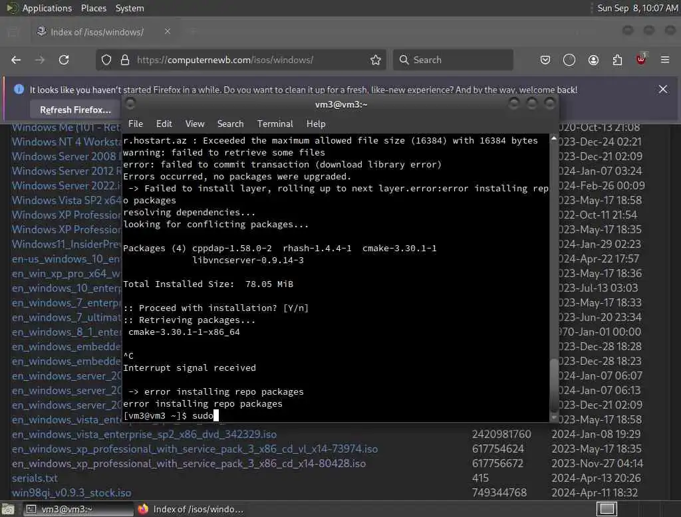
Task: Open the x14-73974.iso Windows XP link
Action: pyautogui.click(x=195, y=449)
